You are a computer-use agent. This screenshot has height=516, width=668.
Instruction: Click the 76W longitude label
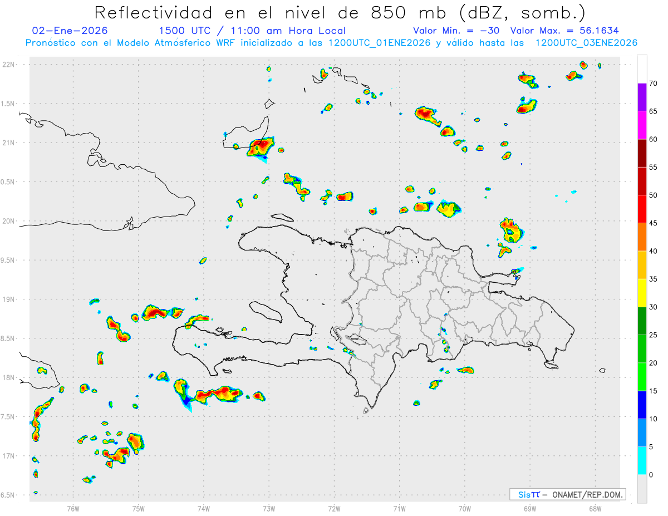pyautogui.click(x=73, y=508)
